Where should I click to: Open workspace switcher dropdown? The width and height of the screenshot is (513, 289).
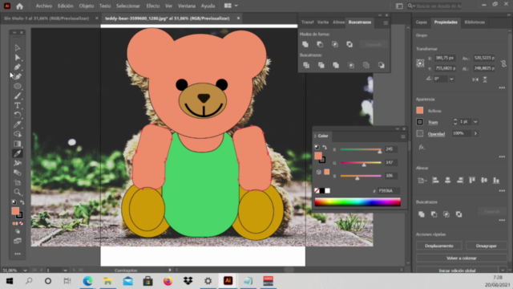tap(231, 6)
